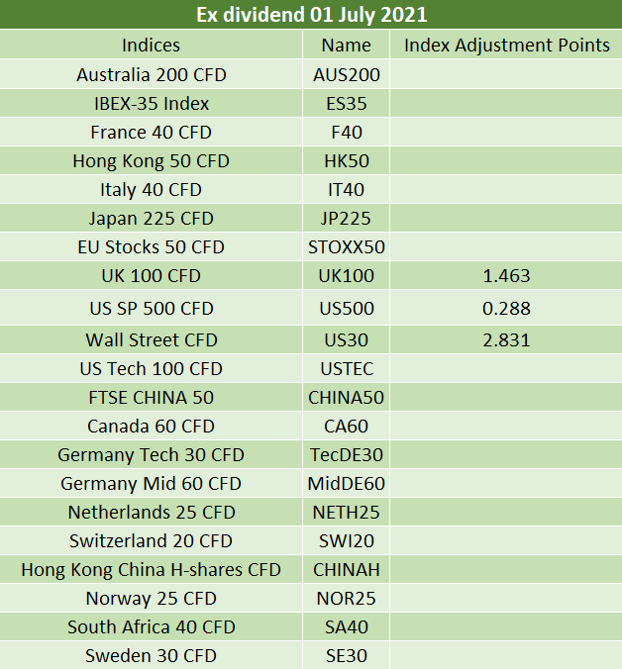Click the 'FTSE CHINA 50' cell
The image size is (622, 669).
pyautogui.click(x=152, y=397)
